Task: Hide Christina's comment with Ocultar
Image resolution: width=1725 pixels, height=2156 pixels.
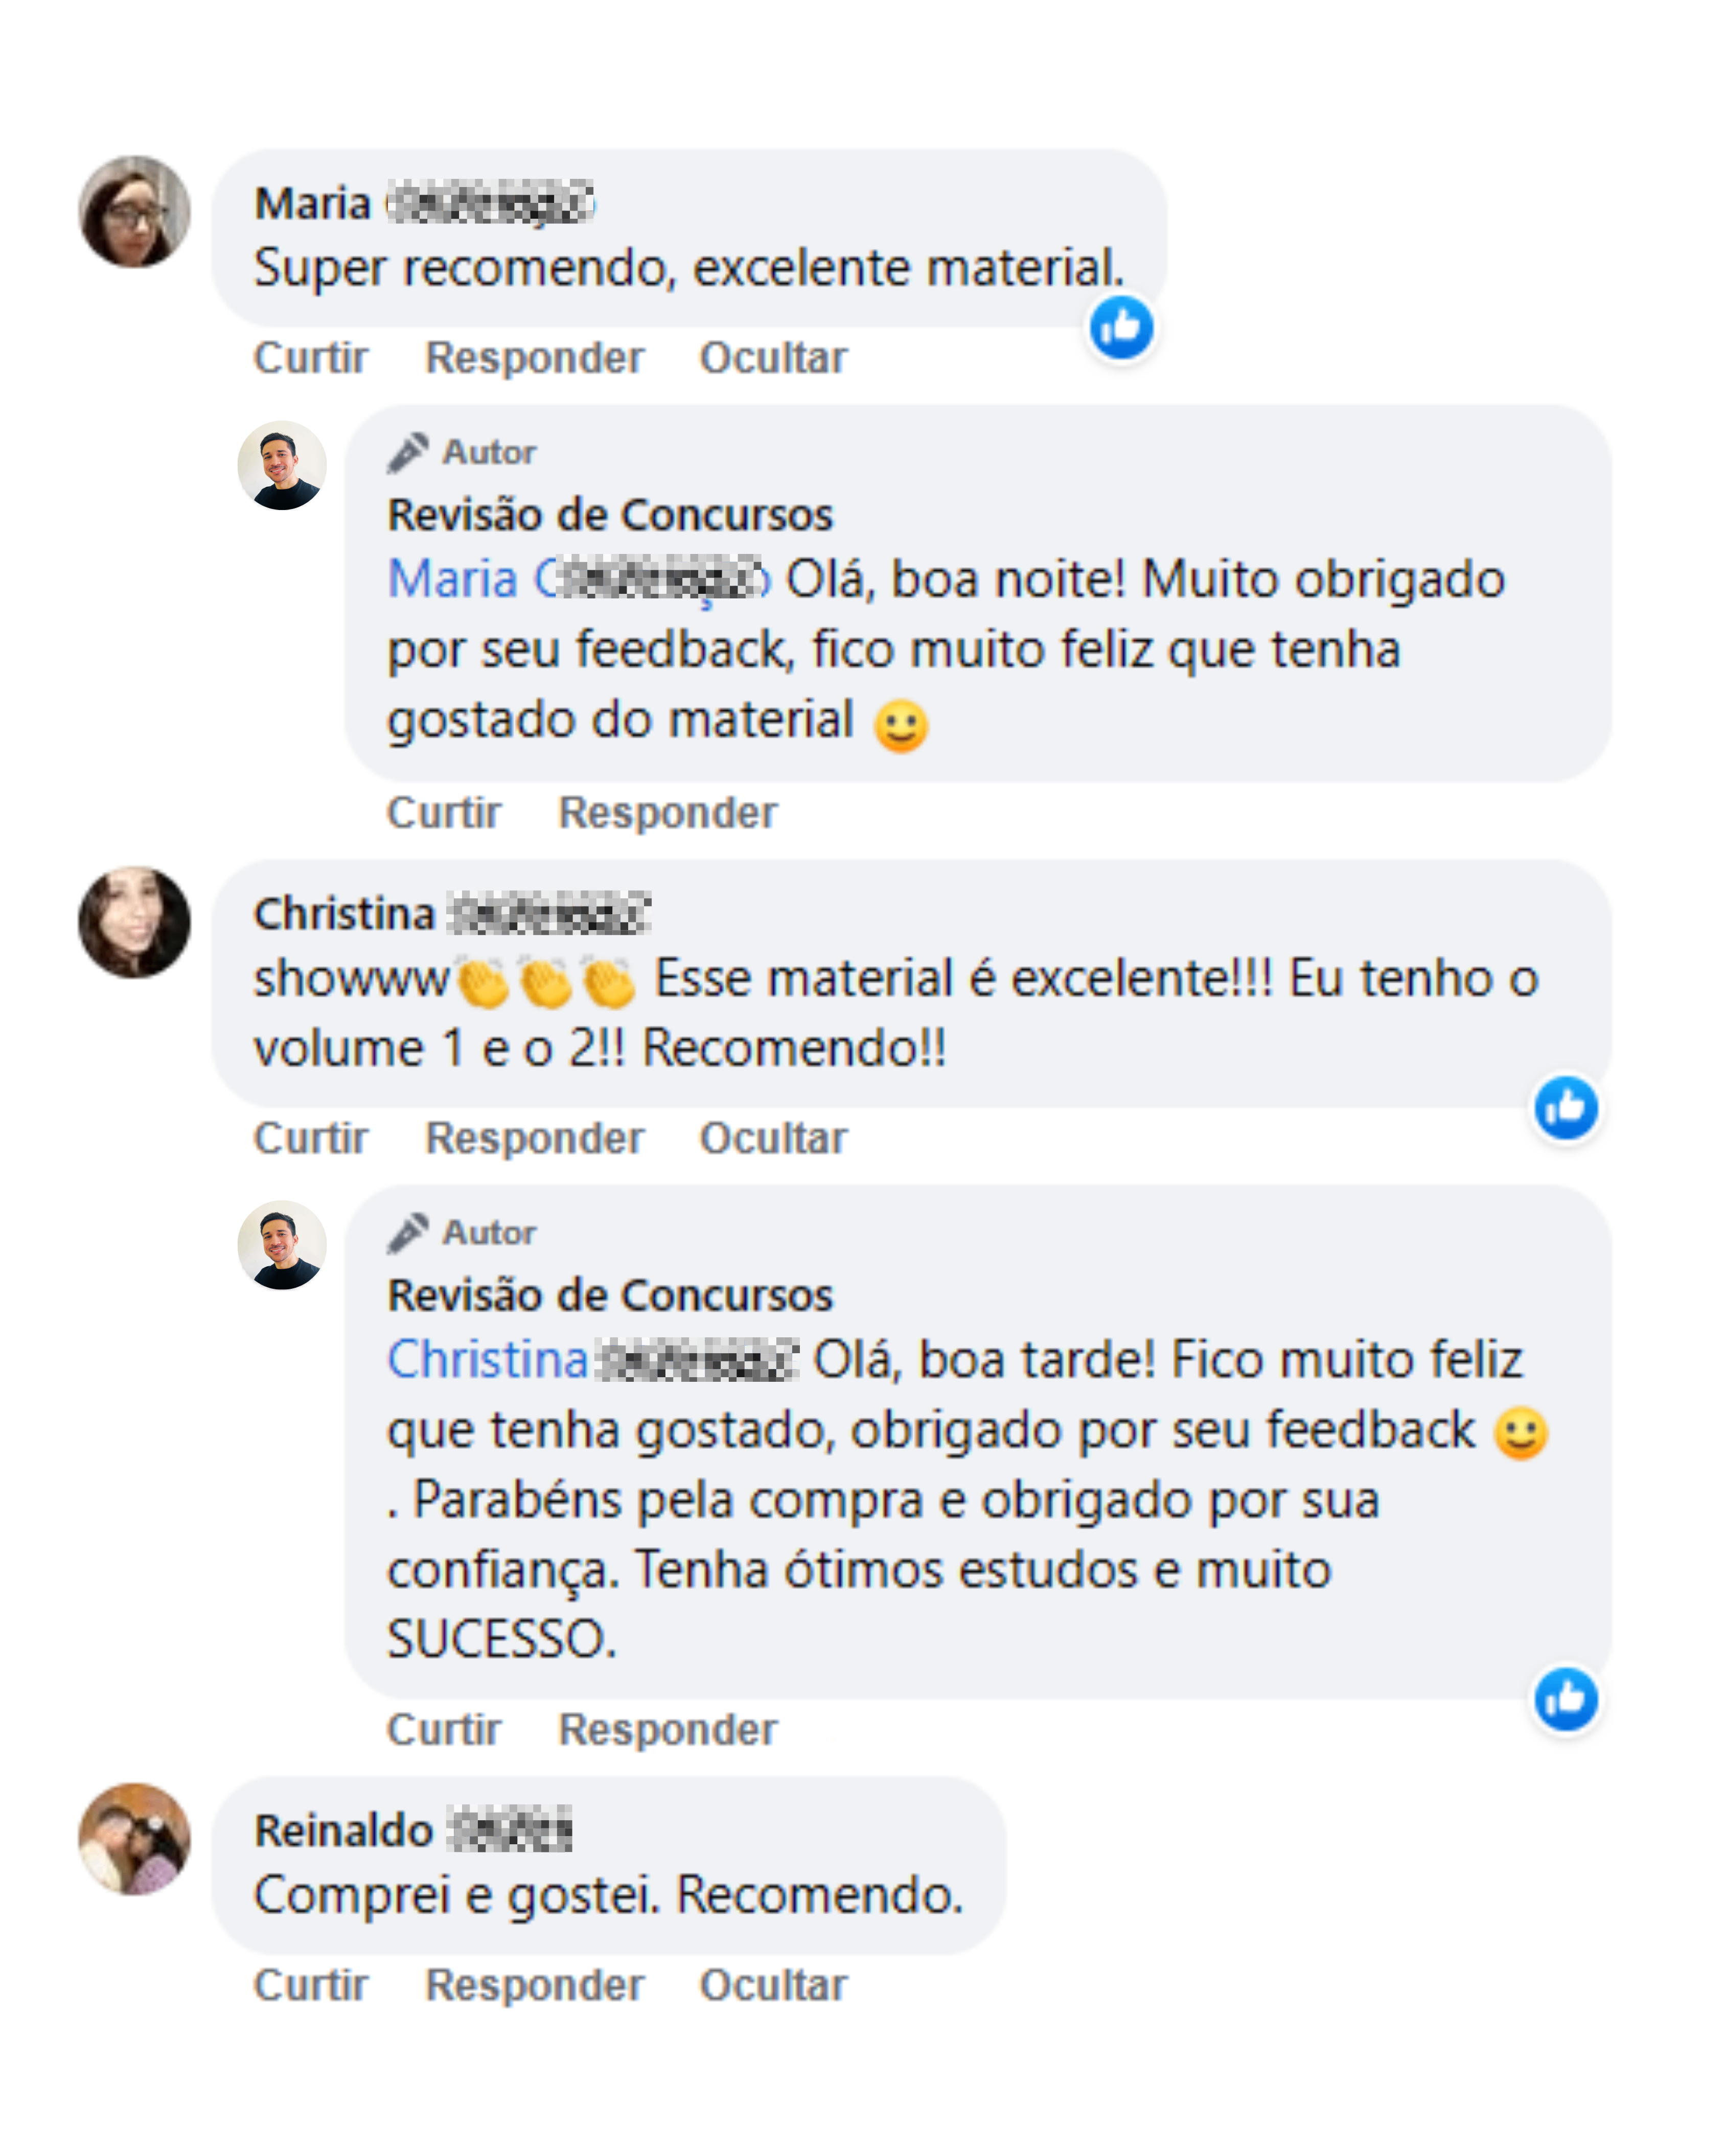Action: tap(773, 1138)
